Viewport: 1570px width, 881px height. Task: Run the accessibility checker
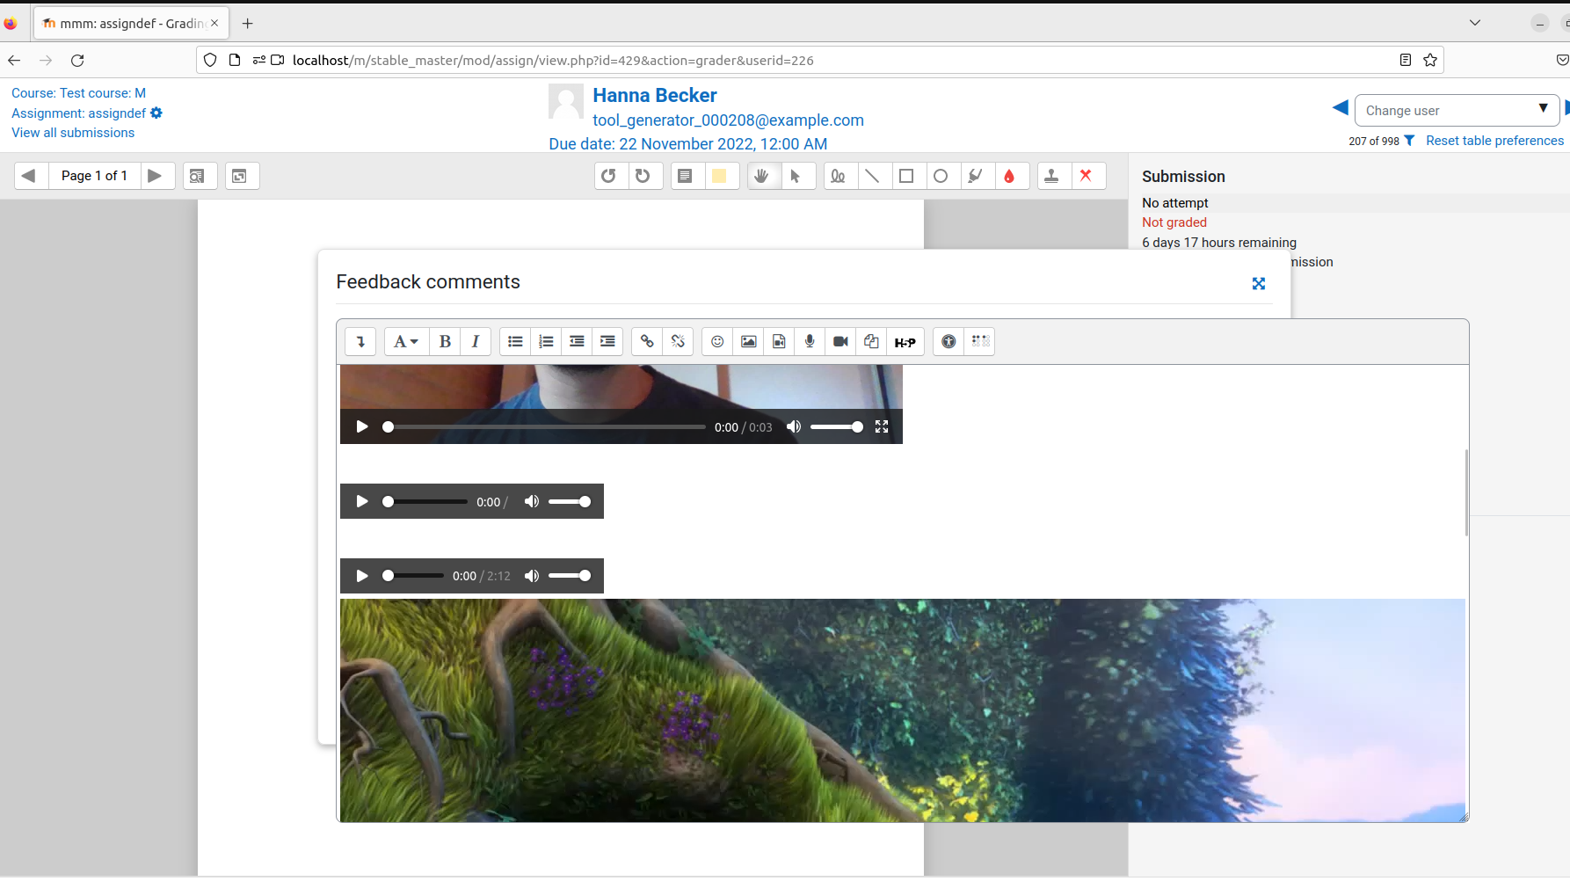[x=949, y=341]
